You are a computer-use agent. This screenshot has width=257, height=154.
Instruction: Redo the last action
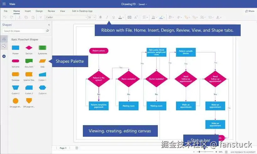click(x=12, y=17)
